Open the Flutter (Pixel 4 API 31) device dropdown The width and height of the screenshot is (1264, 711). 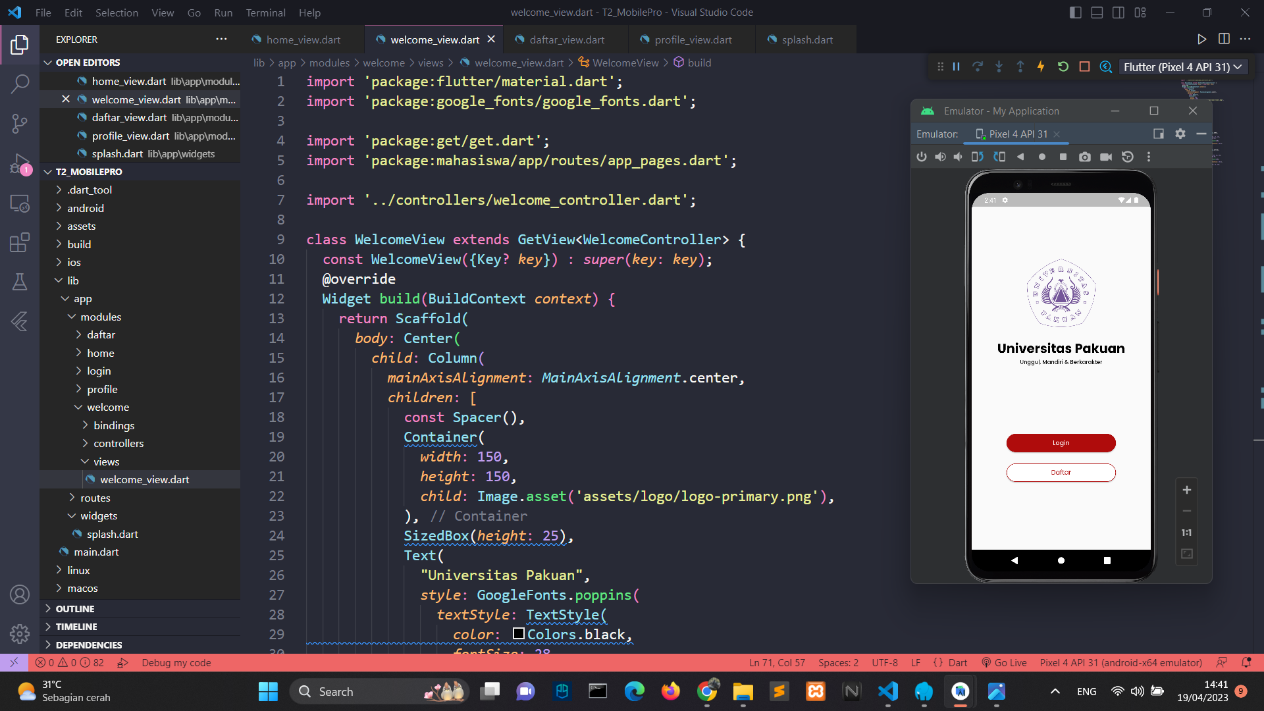(x=1182, y=66)
